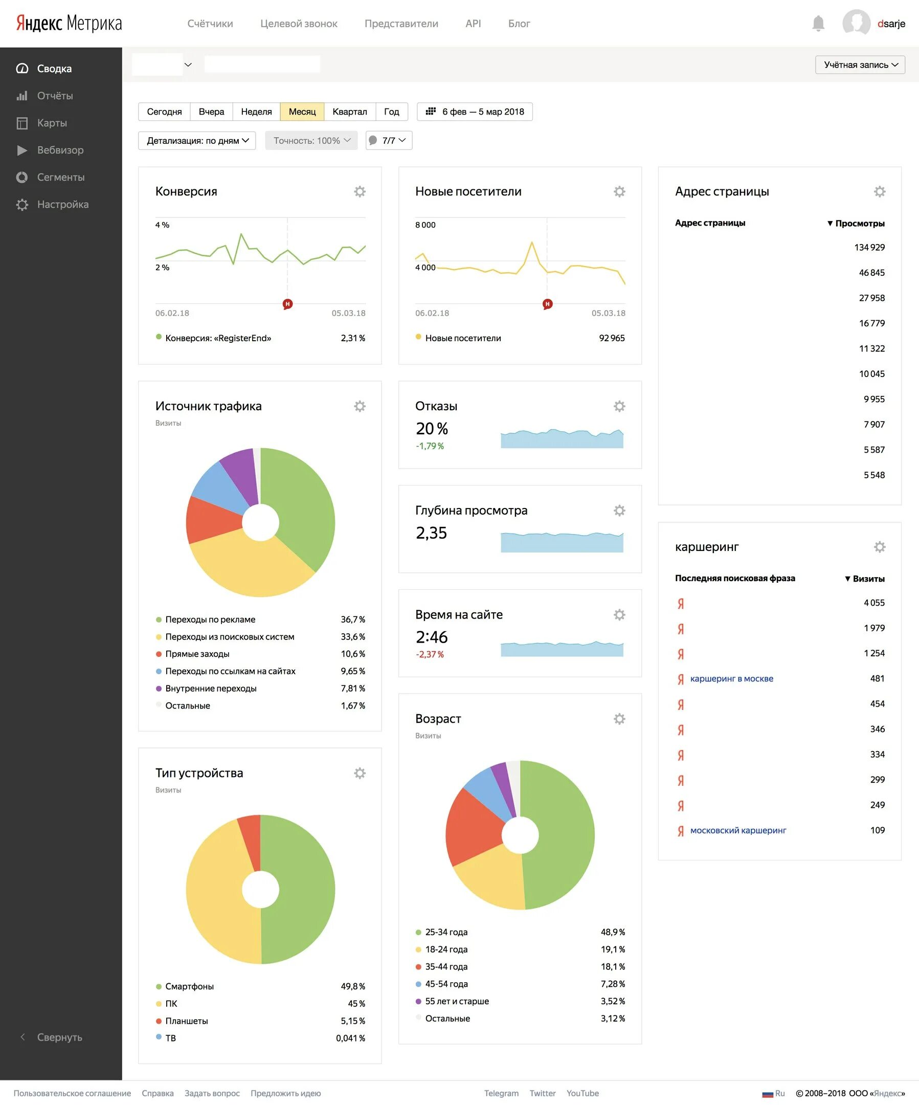The height and width of the screenshot is (1105, 919).
Task: Click red note marker on Конверсия chart
Action: click(x=287, y=304)
